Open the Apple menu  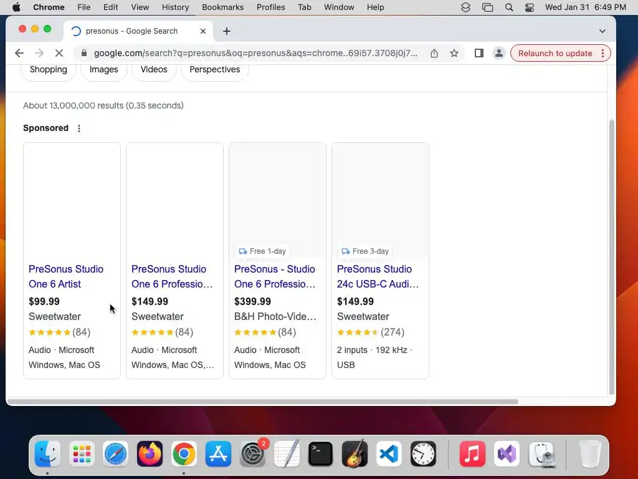point(16,7)
